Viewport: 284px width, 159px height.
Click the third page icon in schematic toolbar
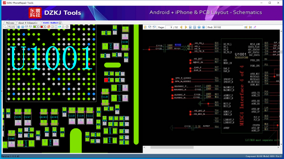click(x=154, y=27)
